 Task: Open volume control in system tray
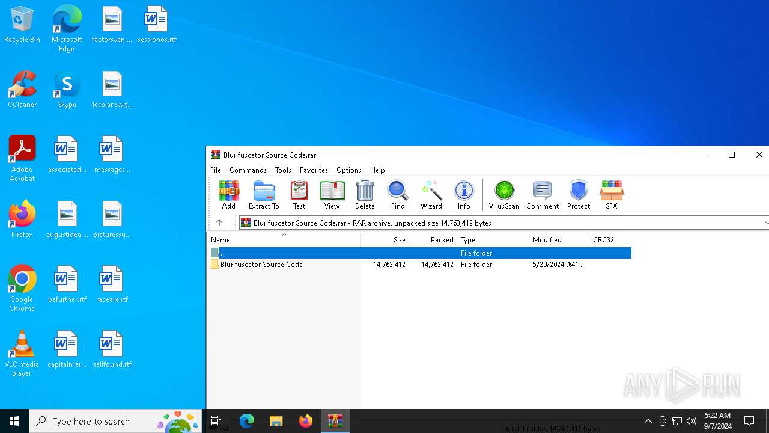click(x=691, y=421)
